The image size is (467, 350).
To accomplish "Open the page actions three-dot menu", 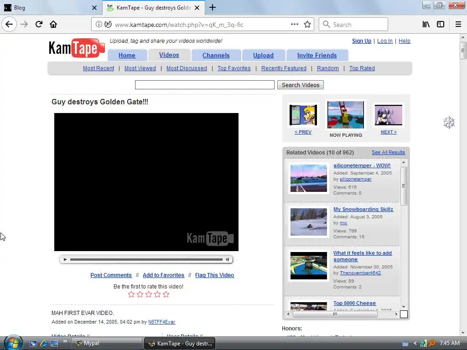I will pyautogui.click(x=295, y=25).
